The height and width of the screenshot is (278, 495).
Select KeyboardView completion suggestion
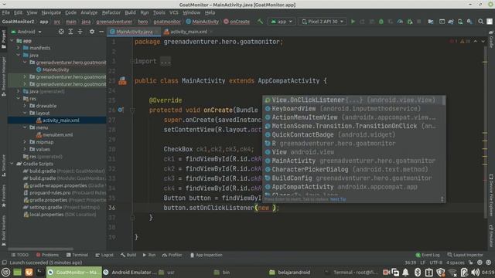tap(353, 109)
